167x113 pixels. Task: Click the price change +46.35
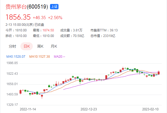[x=39, y=18]
